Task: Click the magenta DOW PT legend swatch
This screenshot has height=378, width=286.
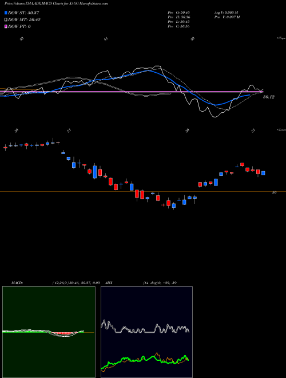Action: click(6, 26)
